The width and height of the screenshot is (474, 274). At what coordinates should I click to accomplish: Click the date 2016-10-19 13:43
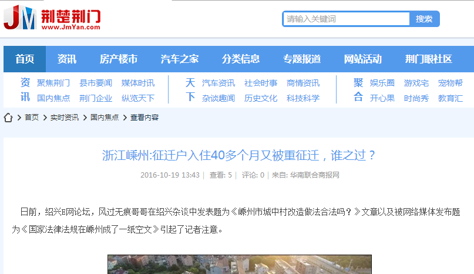170,175
